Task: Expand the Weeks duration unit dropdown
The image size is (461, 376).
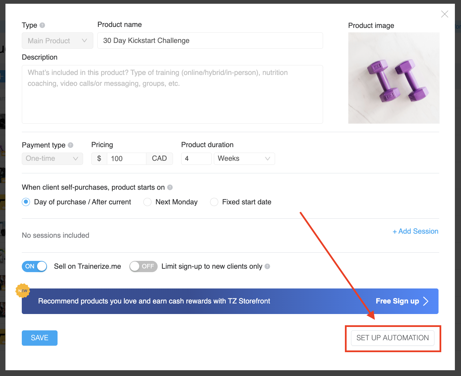Action: click(x=244, y=158)
